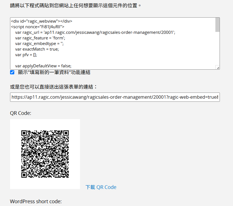Image resolution: width=233 pixels, height=206 pixels.
Task: Click the textarea resize handle icon
Action: 218,68
